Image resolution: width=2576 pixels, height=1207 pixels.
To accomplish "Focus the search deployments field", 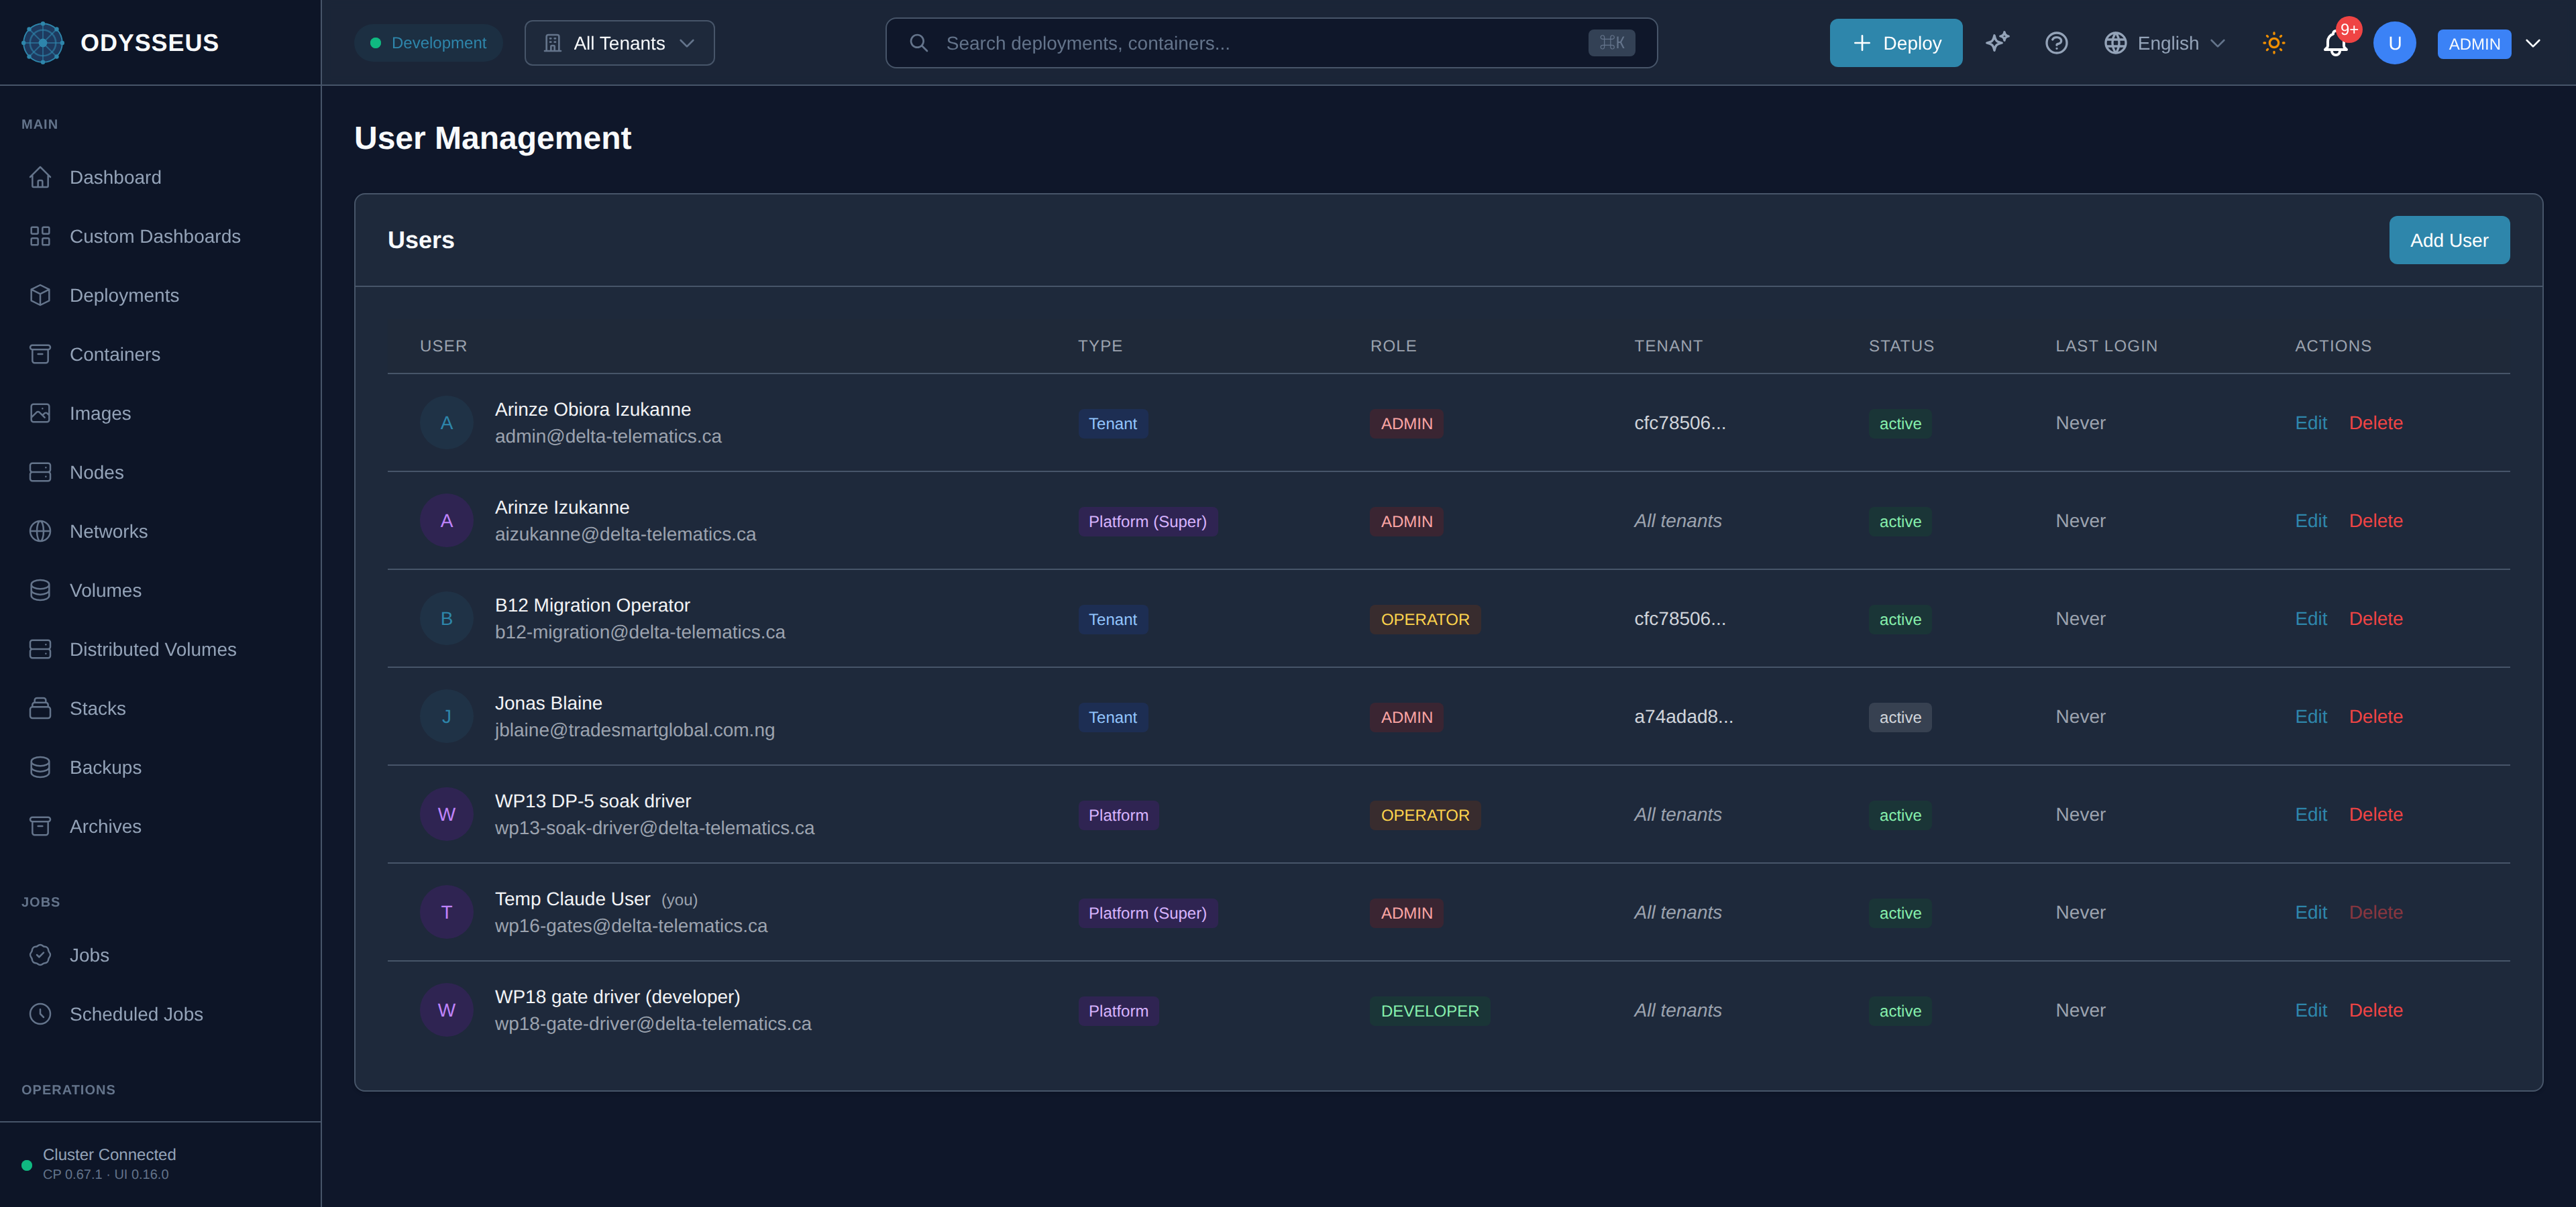I will tap(1271, 43).
